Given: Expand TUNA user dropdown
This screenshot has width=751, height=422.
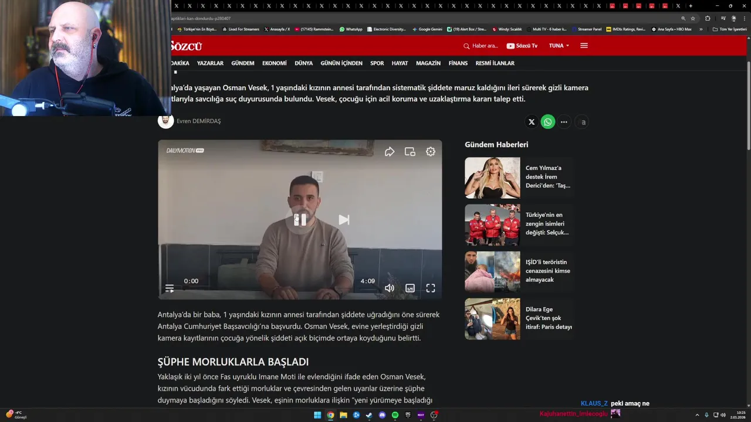Looking at the screenshot, I should point(559,46).
